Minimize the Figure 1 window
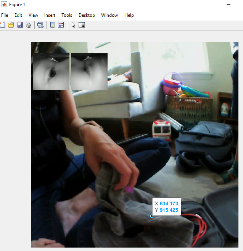Viewport: 243px width, 251px height. [x=229, y=5]
